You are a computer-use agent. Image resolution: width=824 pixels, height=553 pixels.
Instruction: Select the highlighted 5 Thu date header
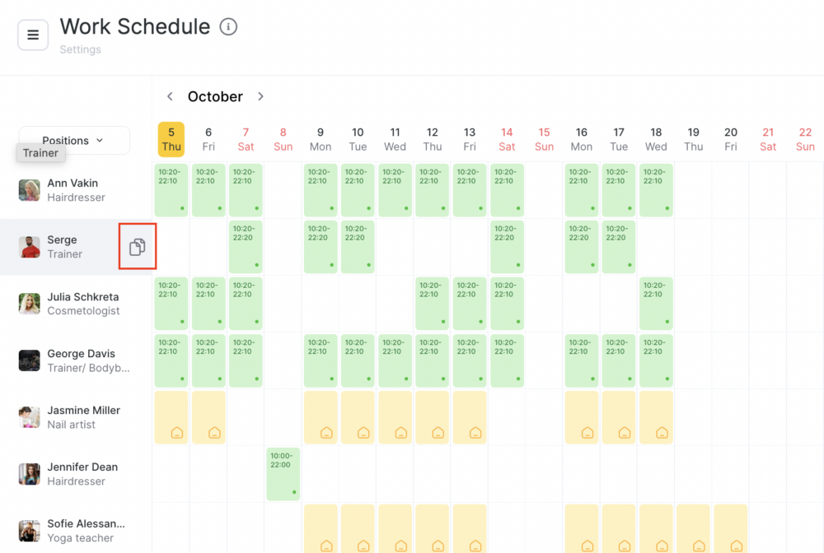click(x=171, y=140)
